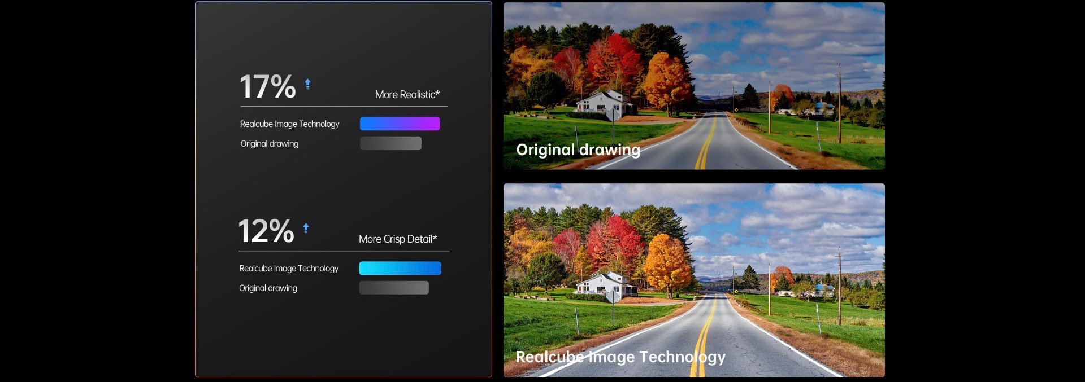Click the blue up arrow beside 12%
1085x382 pixels.
306,229
